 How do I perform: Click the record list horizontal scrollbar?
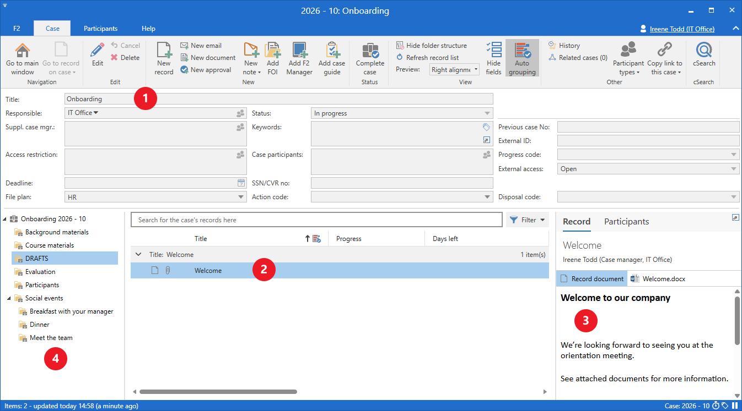(218, 392)
